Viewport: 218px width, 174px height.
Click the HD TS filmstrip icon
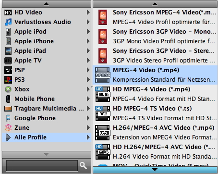[x=103, y=113]
